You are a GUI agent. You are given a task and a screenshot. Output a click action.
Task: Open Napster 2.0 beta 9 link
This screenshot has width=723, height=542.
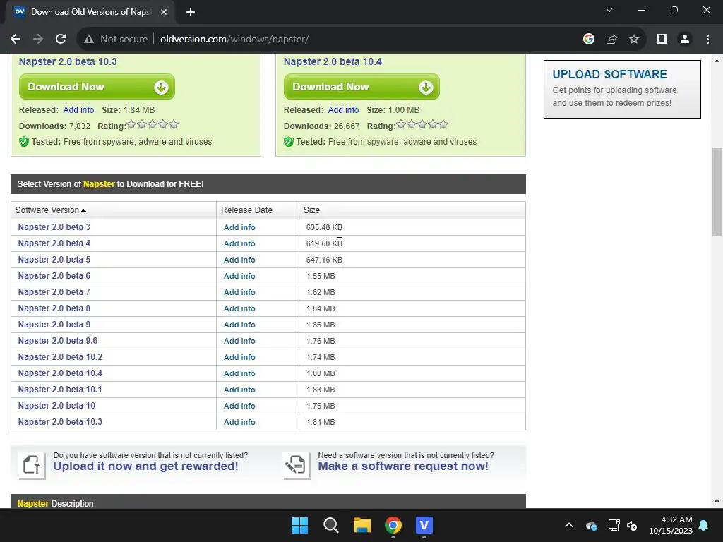pyautogui.click(x=54, y=325)
